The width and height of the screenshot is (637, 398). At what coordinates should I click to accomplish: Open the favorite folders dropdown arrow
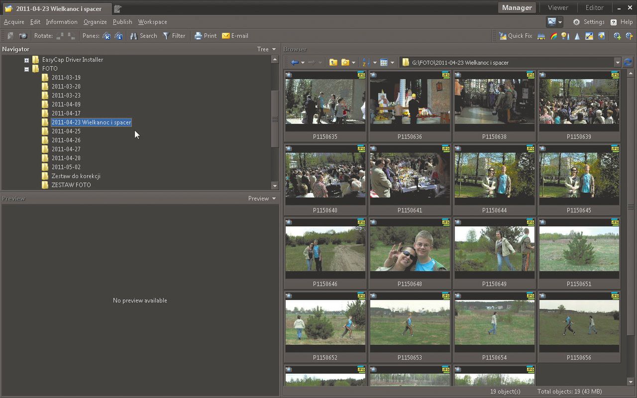[353, 63]
